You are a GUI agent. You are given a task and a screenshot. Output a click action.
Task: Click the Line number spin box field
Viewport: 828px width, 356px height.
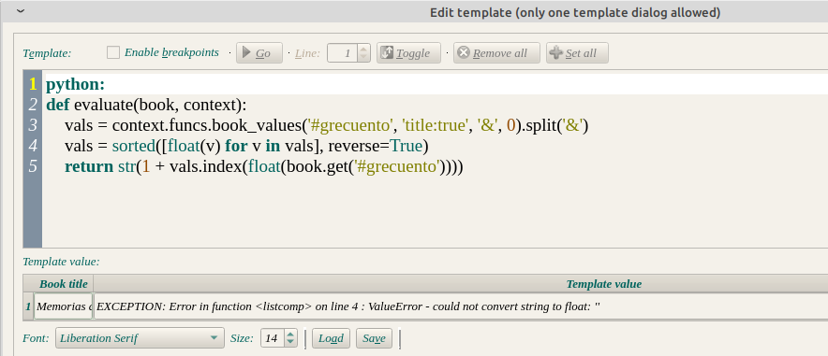point(343,53)
